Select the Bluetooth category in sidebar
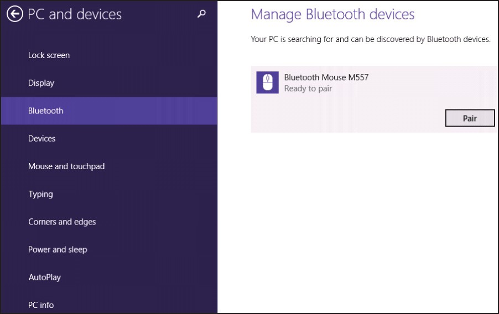 [46, 111]
